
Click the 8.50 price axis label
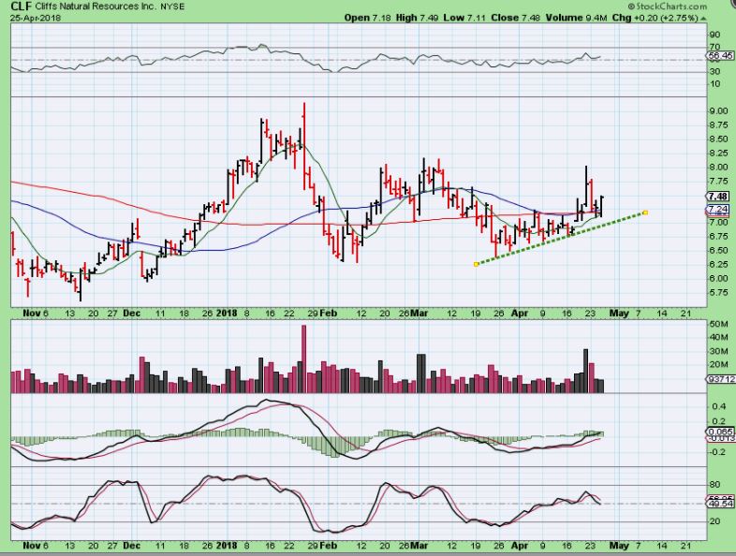click(719, 139)
